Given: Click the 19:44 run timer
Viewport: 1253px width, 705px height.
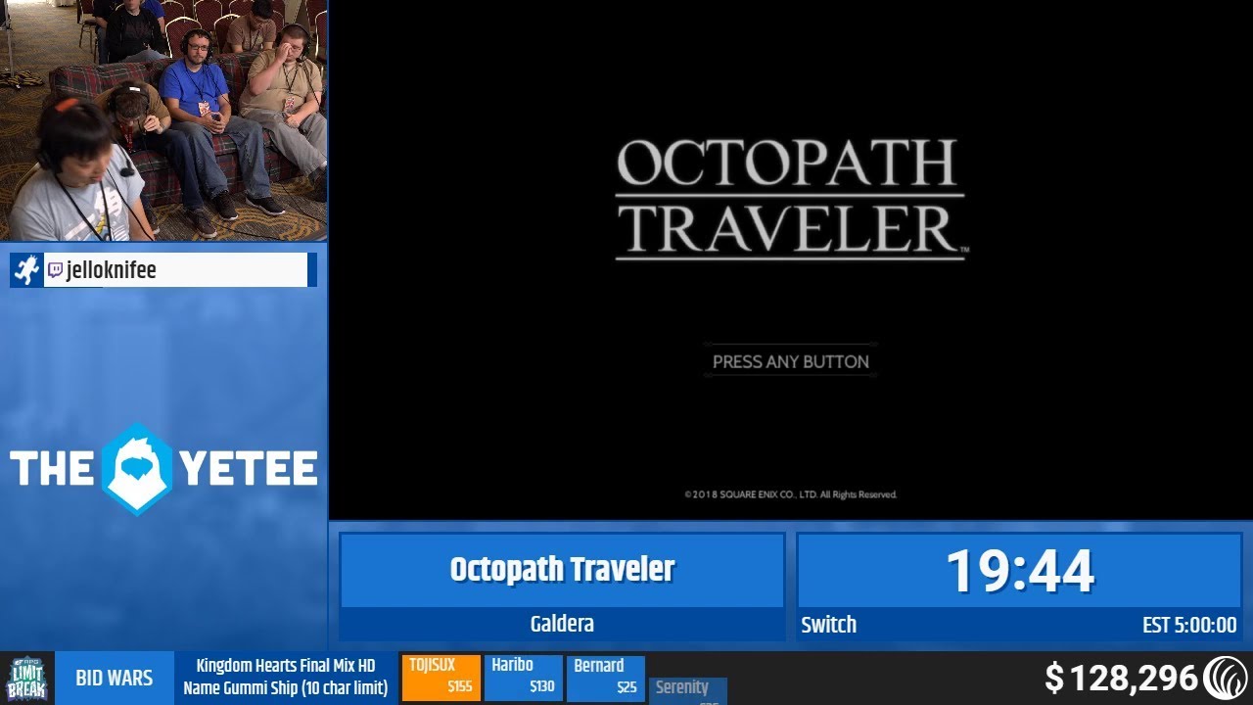Looking at the screenshot, I should pyautogui.click(x=1019, y=571).
